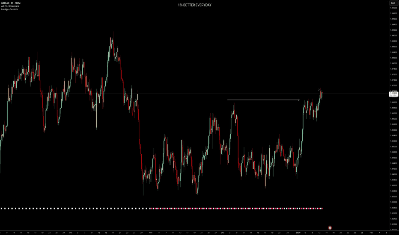
Task: Click the 2026 label on the time axis
Action: 298,233
